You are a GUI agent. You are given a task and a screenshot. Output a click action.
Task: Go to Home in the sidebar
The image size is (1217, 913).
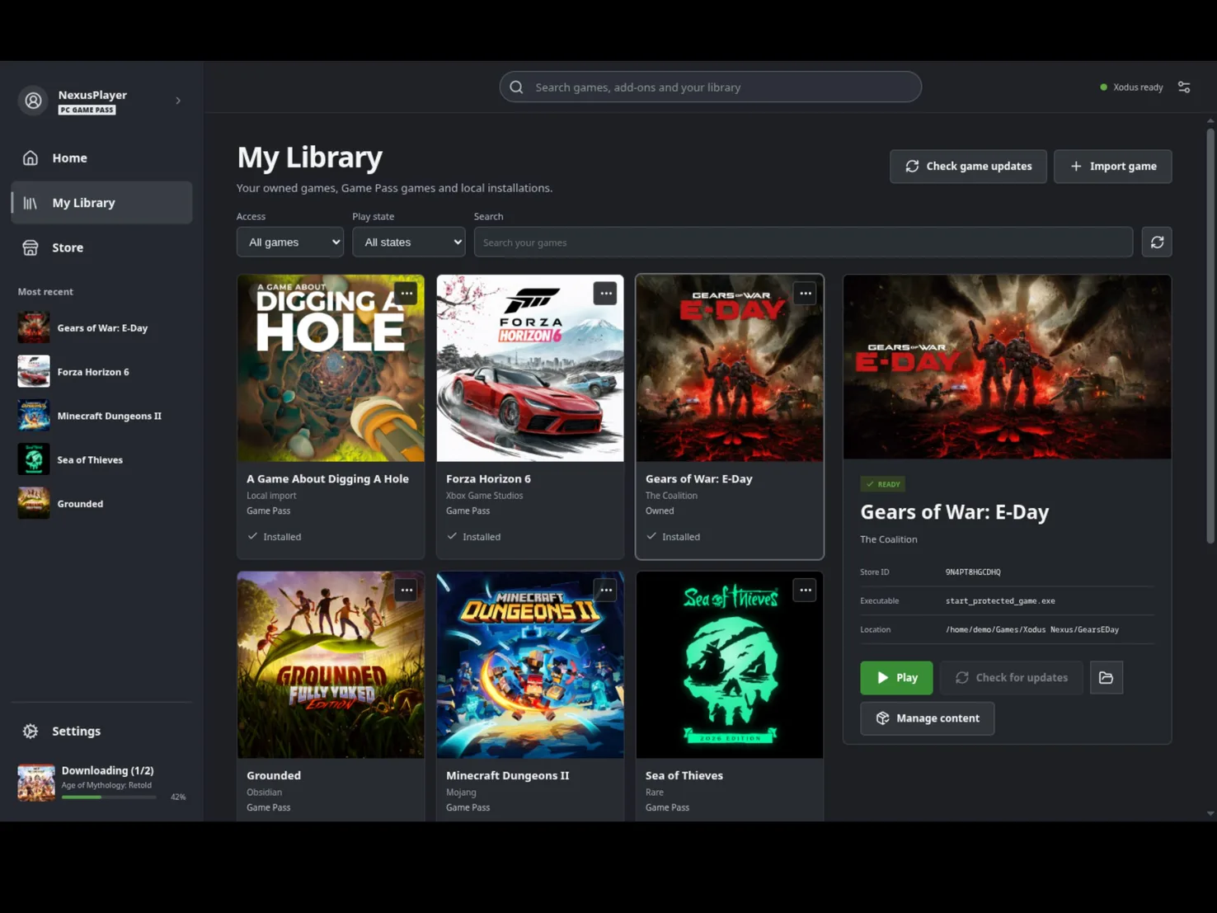(x=101, y=158)
